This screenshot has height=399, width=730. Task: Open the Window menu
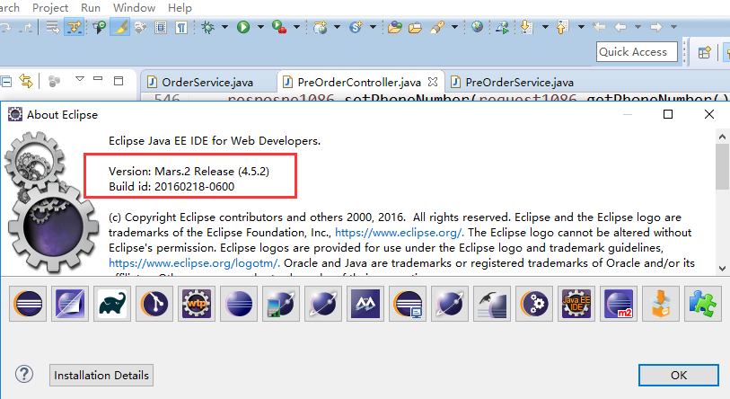134,8
